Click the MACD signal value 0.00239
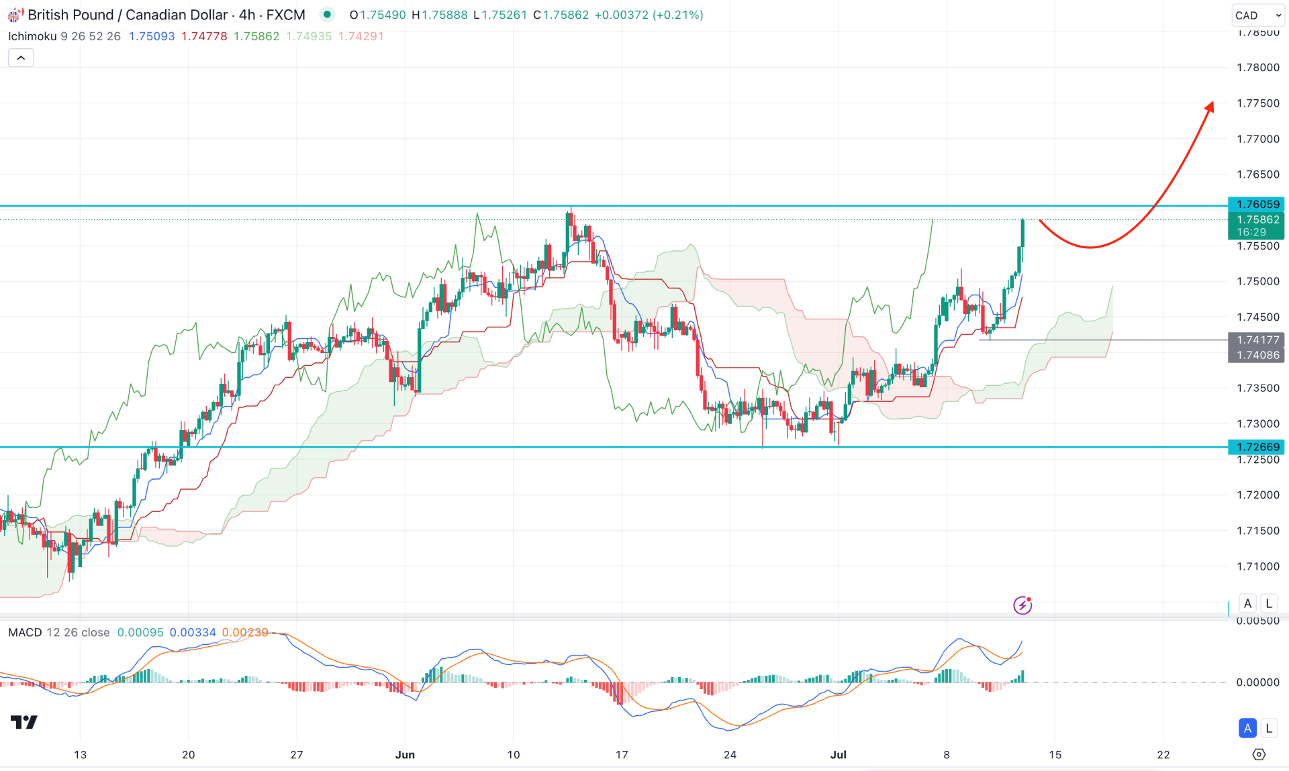The height and width of the screenshot is (771, 1289). coord(245,632)
